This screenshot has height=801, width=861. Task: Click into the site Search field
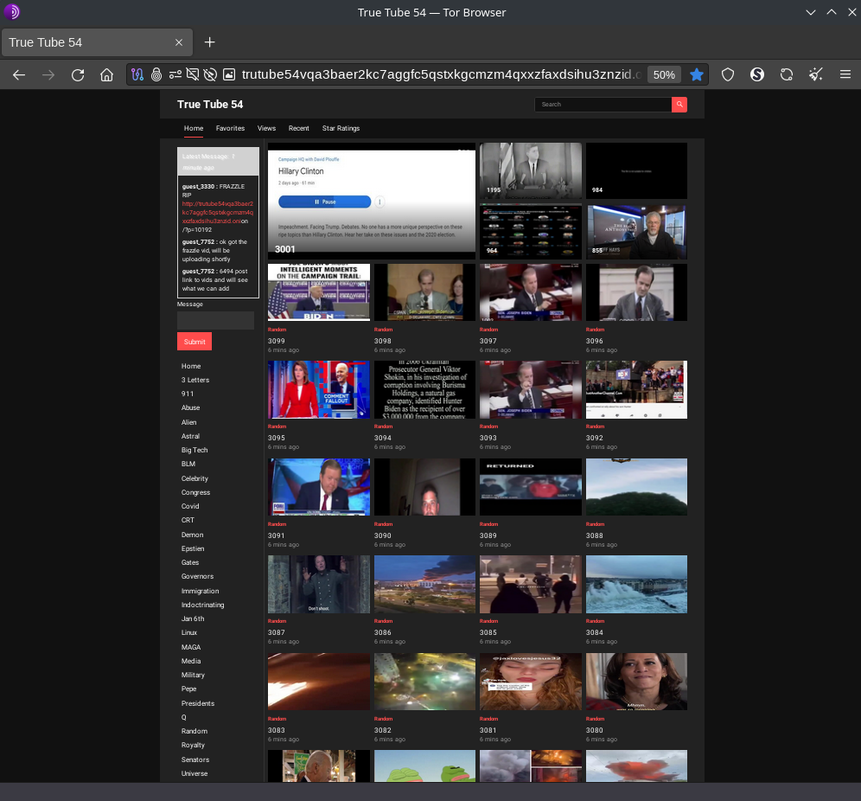coord(603,105)
